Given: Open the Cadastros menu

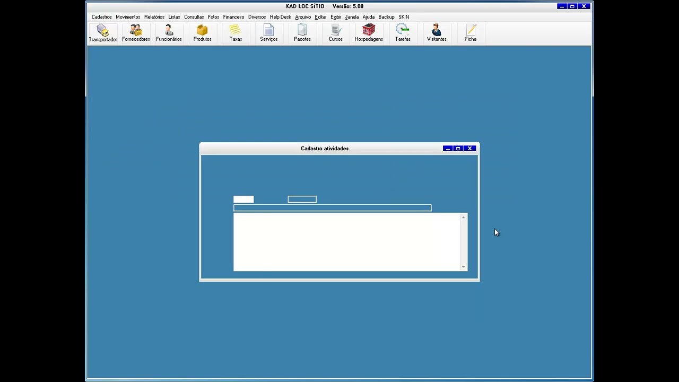Looking at the screenshot, I should 102,17.
